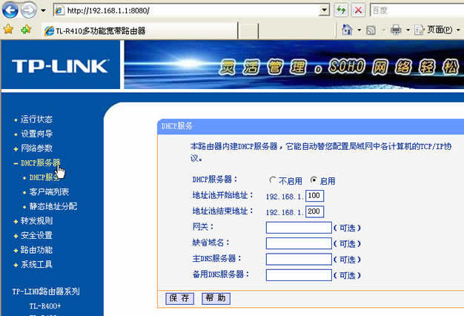The image size is (464, 316).
Task: Click the TP-LINK logo
Action: [60, 66]
